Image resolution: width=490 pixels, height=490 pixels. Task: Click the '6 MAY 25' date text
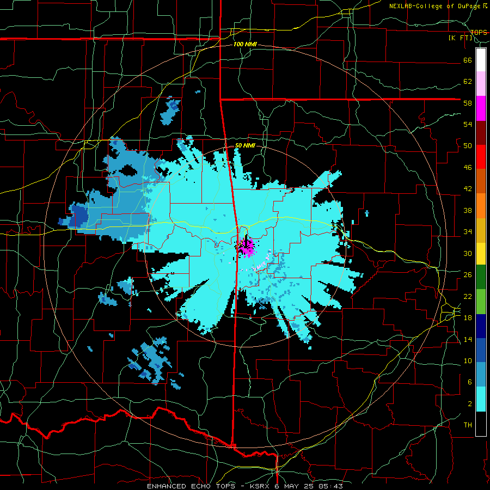(x=295, y=486)
